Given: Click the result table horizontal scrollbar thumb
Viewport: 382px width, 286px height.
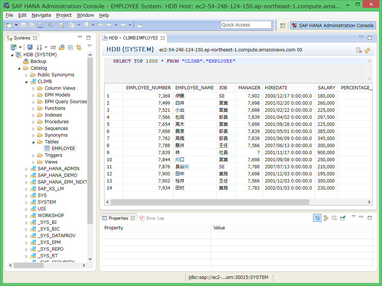Looking at the screenshot, I should [210, 202].
